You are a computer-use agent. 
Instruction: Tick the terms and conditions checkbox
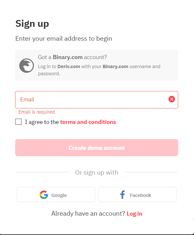click(x=19, y=122)
